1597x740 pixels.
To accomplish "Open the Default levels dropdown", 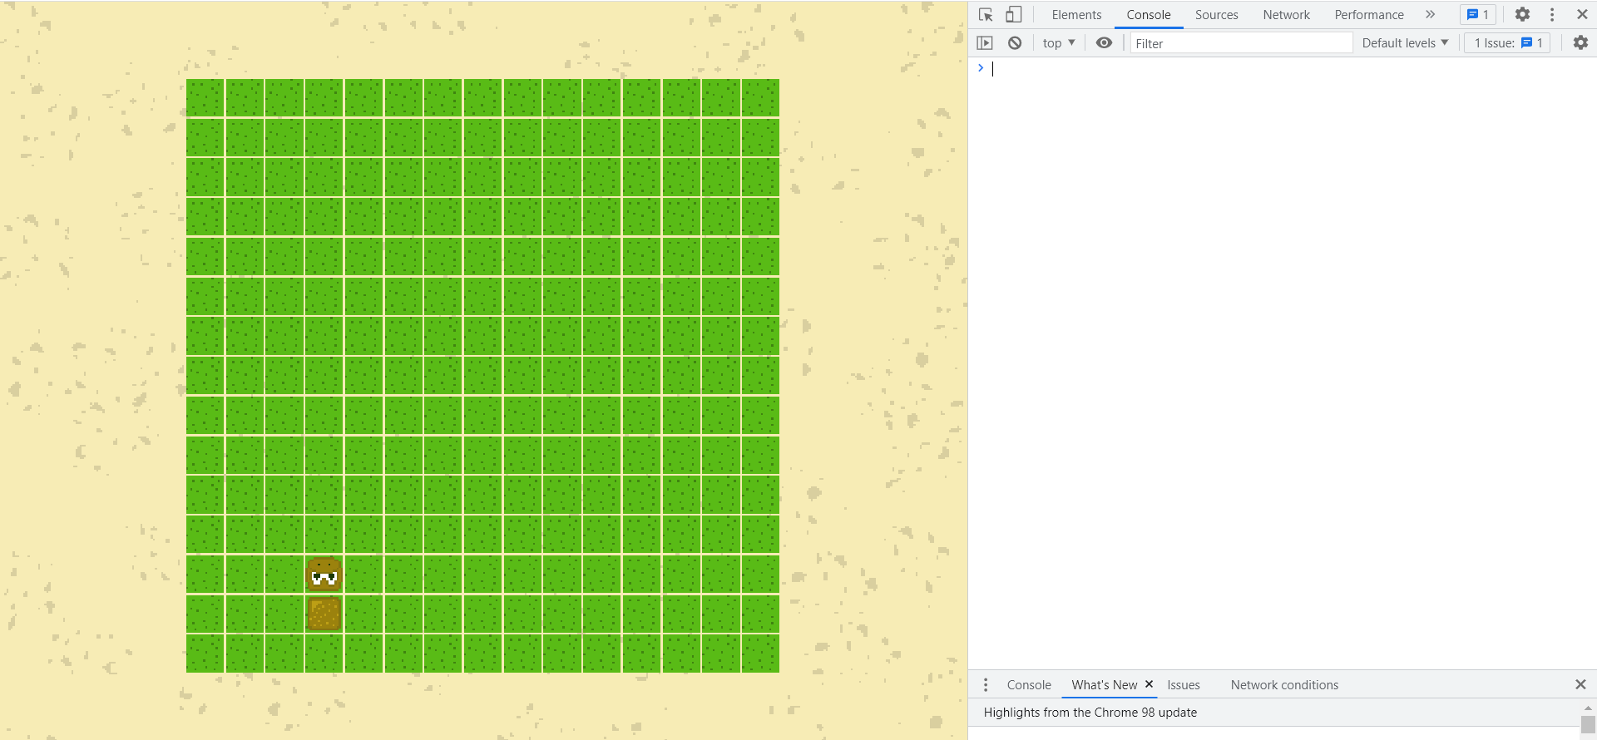I will pos(1405,43).
